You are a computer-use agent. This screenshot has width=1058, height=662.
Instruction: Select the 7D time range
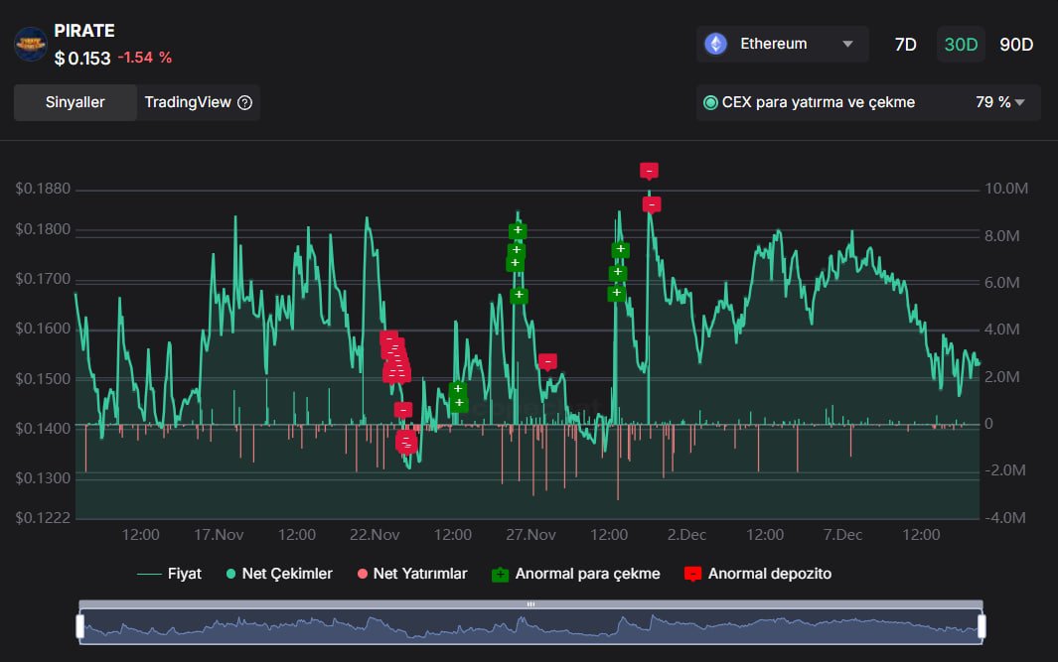[x=905, y=45]
